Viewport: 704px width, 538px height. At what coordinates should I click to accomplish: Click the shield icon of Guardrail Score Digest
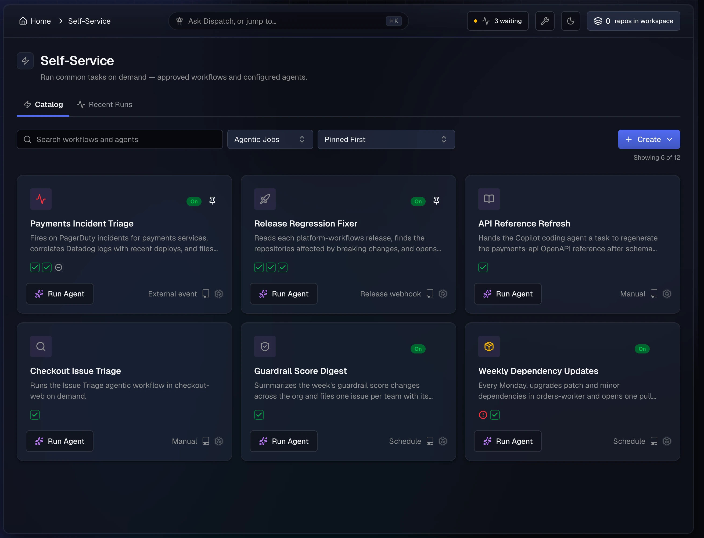click(265, 346)
